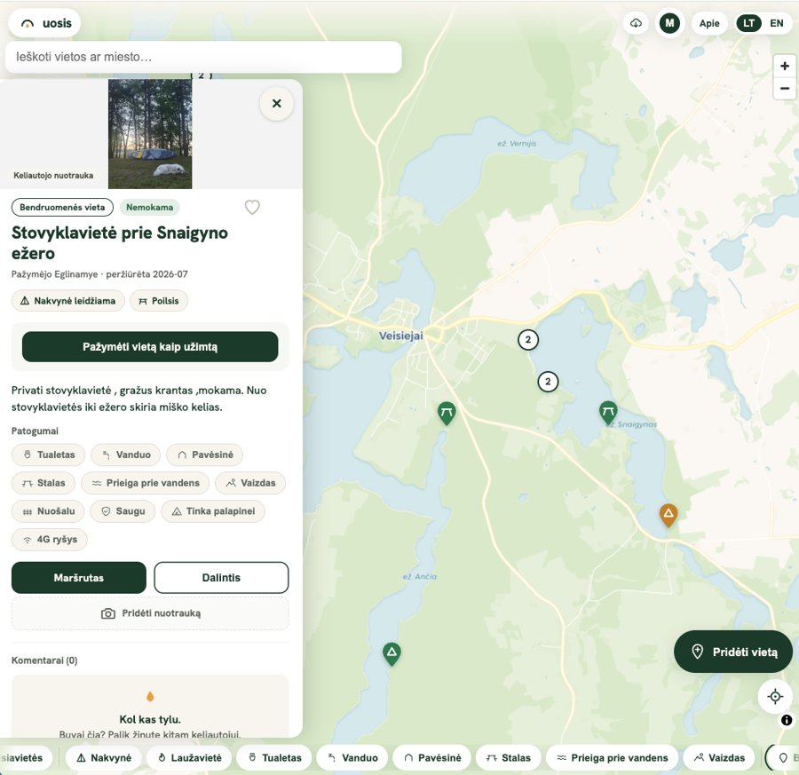Click Pažymėti vietą kaip užimtą

click(150, 347)
